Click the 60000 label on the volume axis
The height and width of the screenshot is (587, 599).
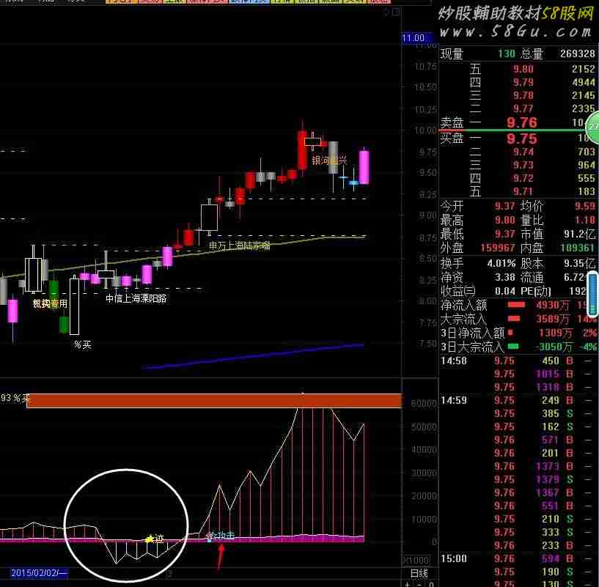(x=424, y=403)
